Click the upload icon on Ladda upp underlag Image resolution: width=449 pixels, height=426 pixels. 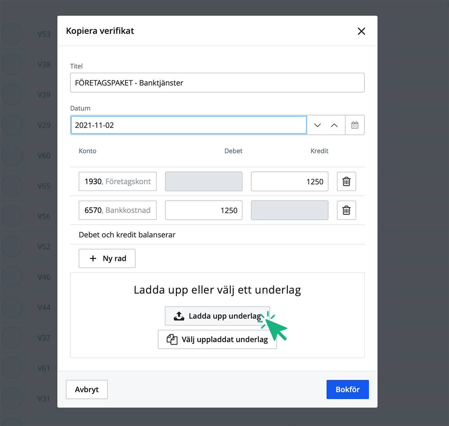[179, 316]
